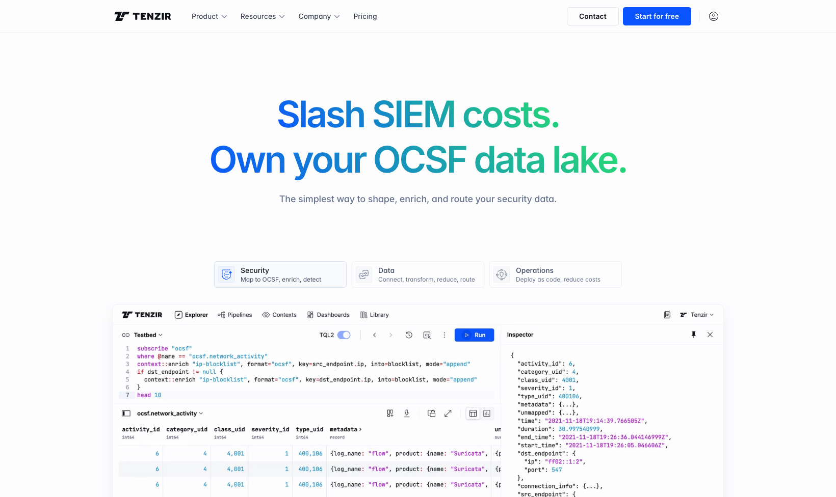Switch to chart view icon
Image resolution: width=836 pixels, height=497 pixels.
click(x=487, y=413)
